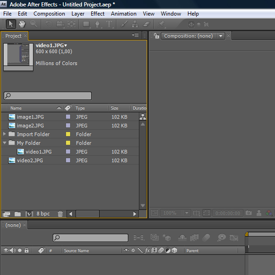
Task: Select the Puppet Pin tool
Action: (x=161, y=24)
